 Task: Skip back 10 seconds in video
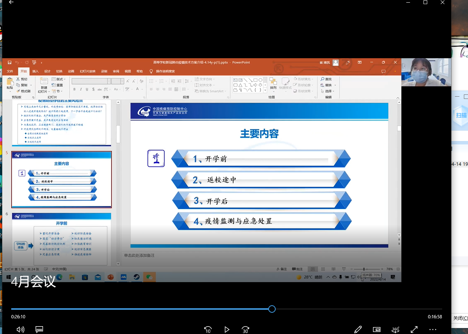[208, 329]
